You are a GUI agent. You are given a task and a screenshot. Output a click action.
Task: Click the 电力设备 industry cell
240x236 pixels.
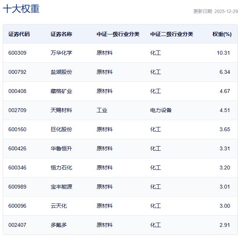[161, 110]
